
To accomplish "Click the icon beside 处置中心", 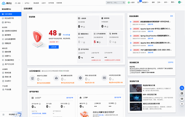I will 3,56.
